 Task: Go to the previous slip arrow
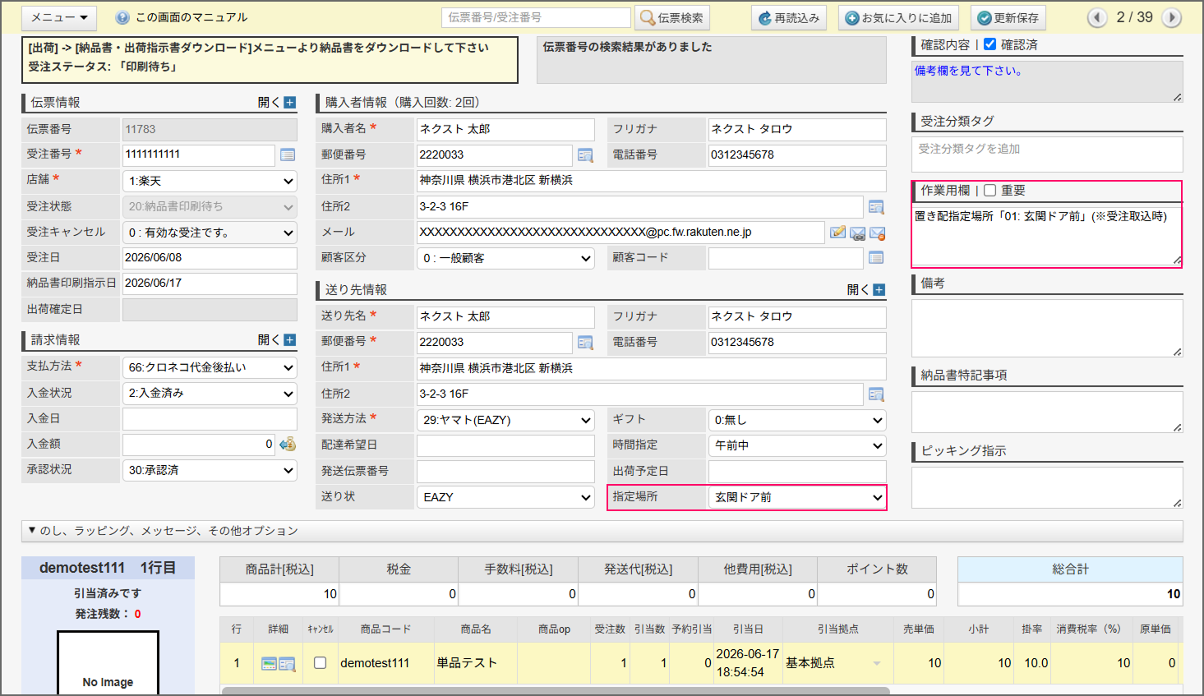point(1097,17)
